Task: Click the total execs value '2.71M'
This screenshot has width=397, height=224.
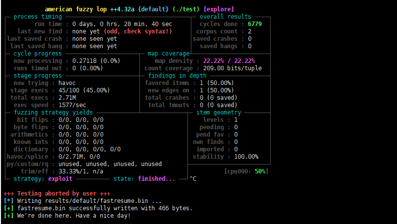Action: 67,98
